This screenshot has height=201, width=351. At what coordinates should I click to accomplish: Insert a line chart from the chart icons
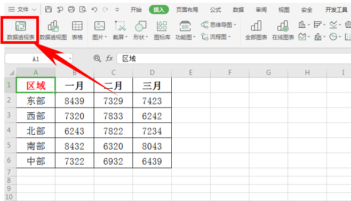tap(333, 25)
